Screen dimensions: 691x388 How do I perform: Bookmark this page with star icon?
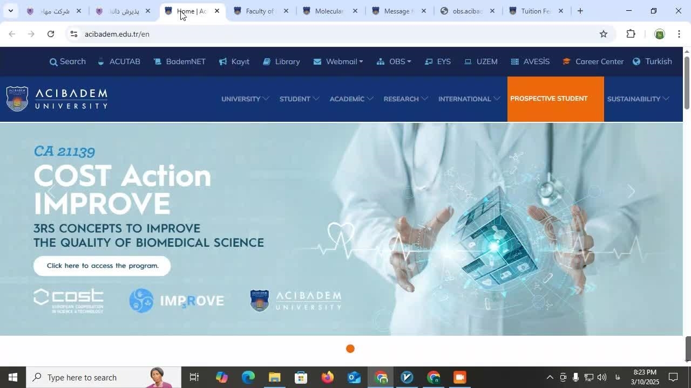point(603,34)
